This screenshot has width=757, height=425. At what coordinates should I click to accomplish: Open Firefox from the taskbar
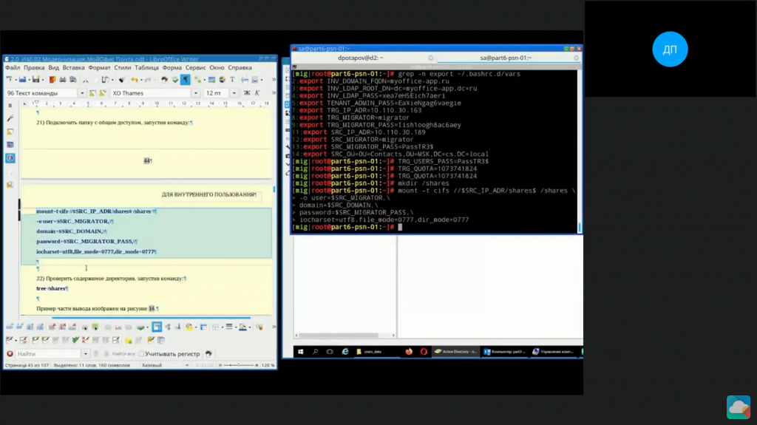coord(409,352)
